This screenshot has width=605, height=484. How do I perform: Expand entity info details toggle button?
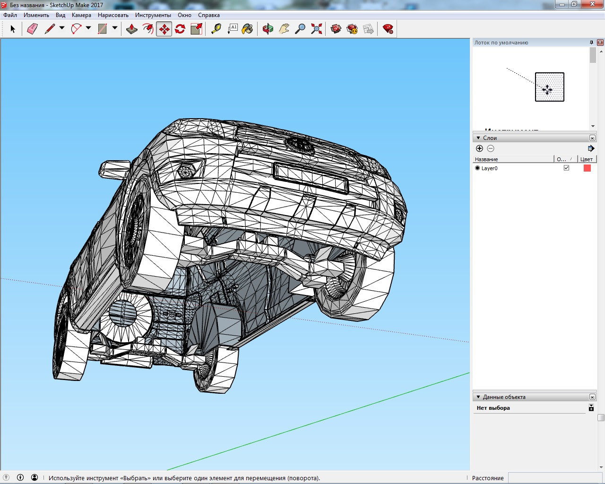pos(591,407)
